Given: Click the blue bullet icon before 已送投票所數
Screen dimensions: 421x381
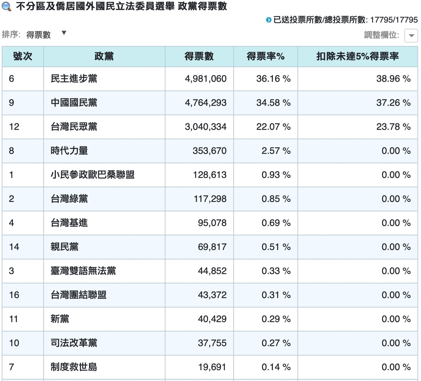Looking at the screenshot, I should [269, 20].
